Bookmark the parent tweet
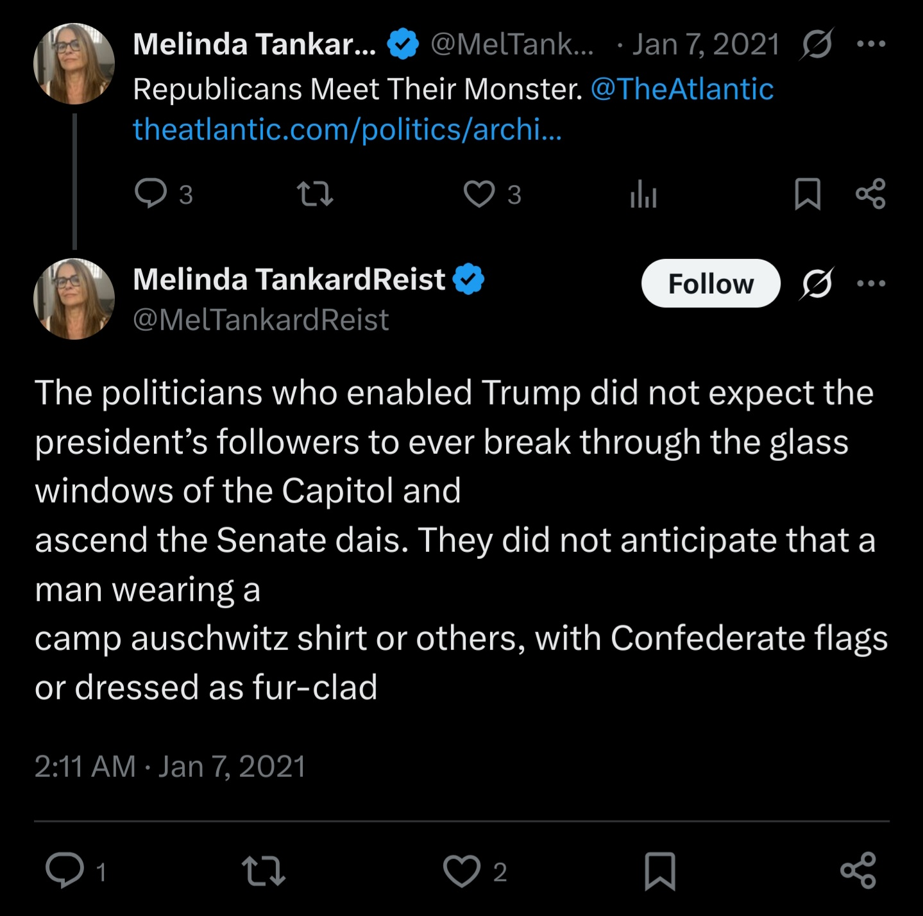Screen dimensions: 923x916 (x=807, y=194)
